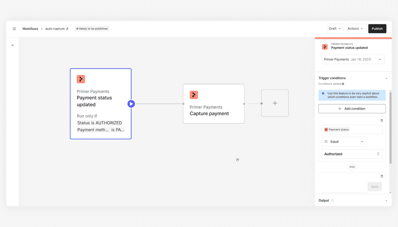398x227 pixels.
Task: Click the Primer logo on the trigger card
Action: 81,79
